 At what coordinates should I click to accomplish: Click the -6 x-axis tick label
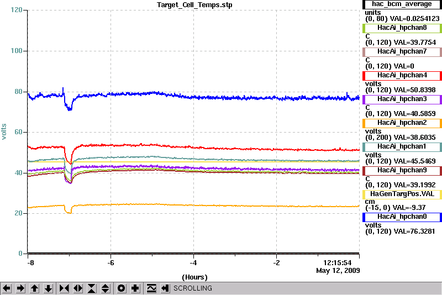tap(110, 263)
